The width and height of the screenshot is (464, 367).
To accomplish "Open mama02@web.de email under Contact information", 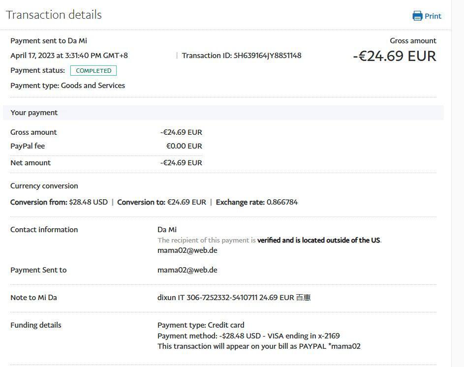I will [x=187, y=250].
